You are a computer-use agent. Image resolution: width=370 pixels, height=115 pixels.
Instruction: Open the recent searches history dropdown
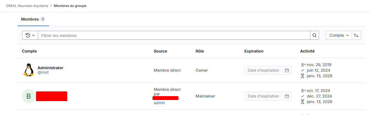pyautogui.click(x=30, y=35)
